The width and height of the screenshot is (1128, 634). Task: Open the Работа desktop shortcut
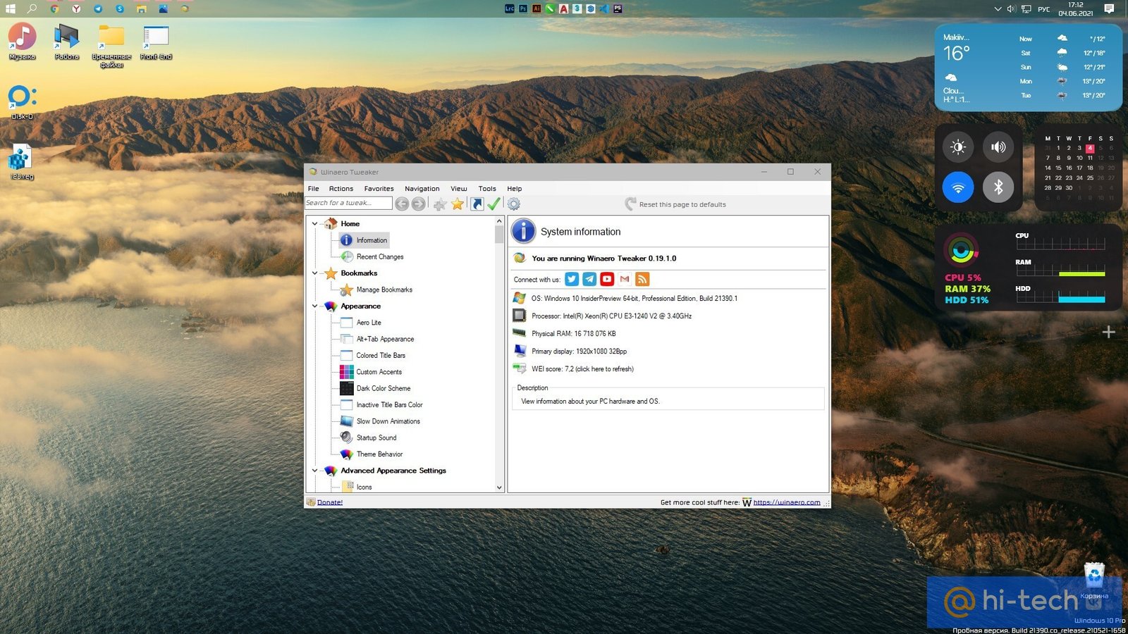[67, 42]
